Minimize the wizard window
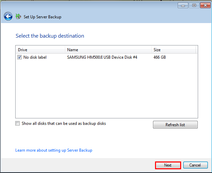The image size is (212, 173). [183, 5]
